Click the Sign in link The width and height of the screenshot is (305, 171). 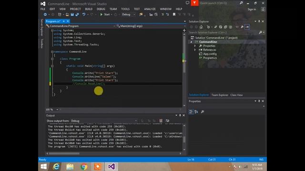coord(252,9)
